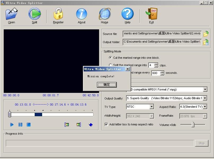Viewport: 214px width, 159px height.
Task: Browse for output folder icon
Action: pyautogui.click(x=206, y=42)
